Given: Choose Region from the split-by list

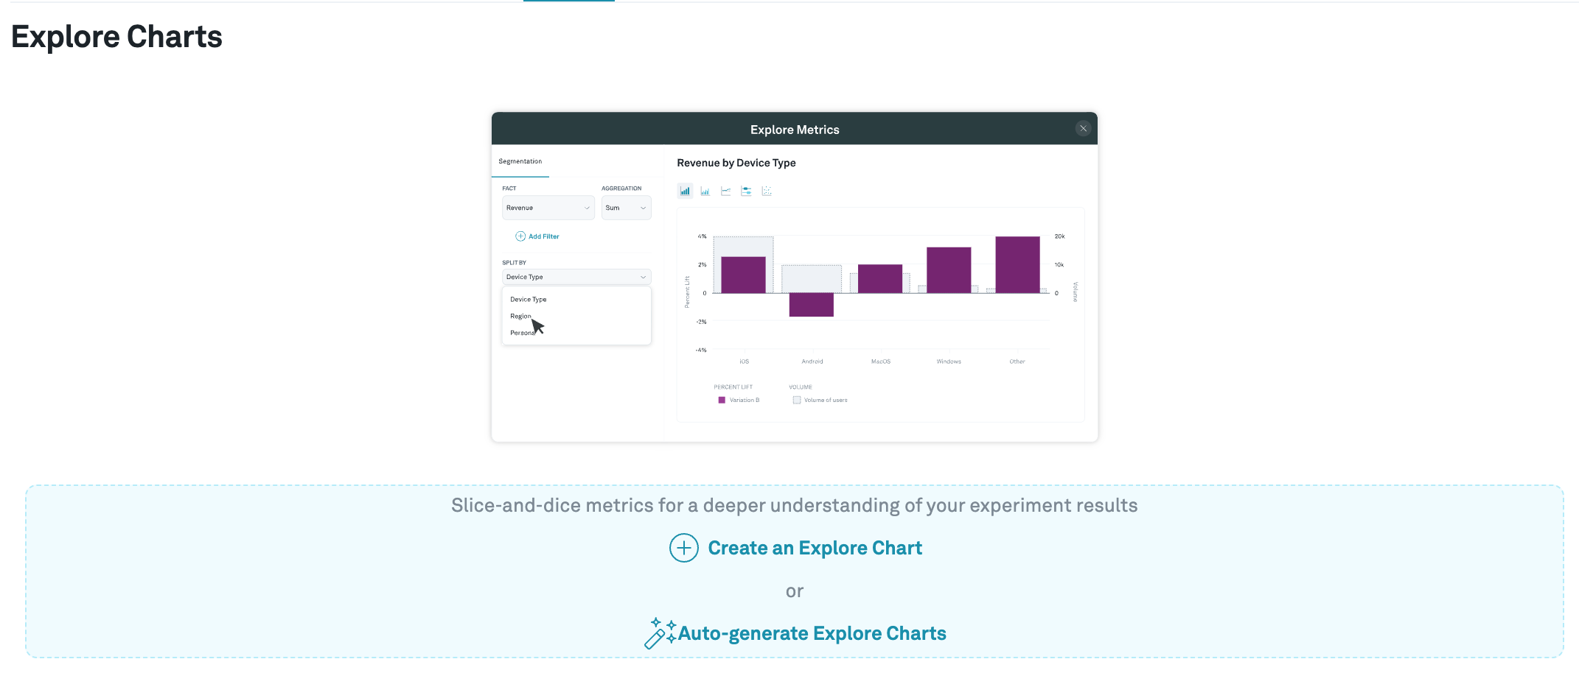Looking at the screenshot, I should point(520,316).
